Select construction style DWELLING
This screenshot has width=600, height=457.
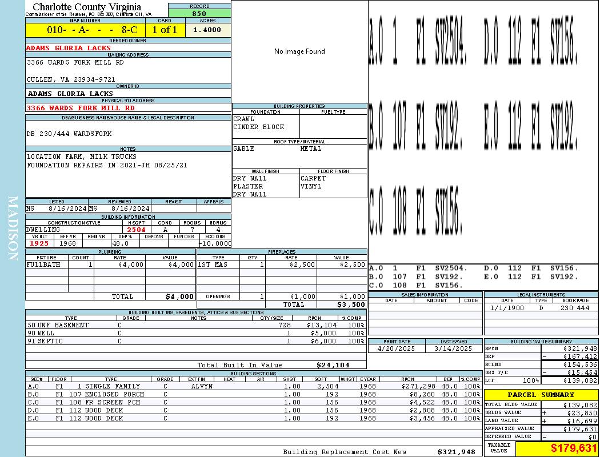[43, 230]
